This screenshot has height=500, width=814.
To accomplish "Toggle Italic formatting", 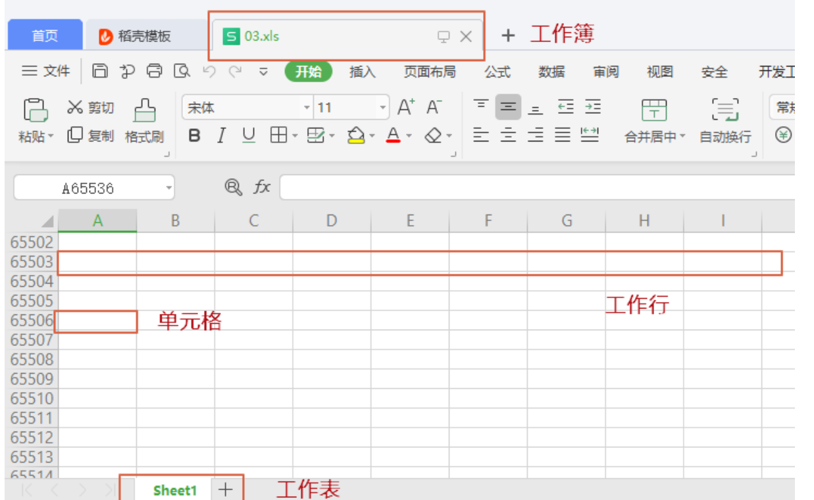I will [x=222, y=136].
